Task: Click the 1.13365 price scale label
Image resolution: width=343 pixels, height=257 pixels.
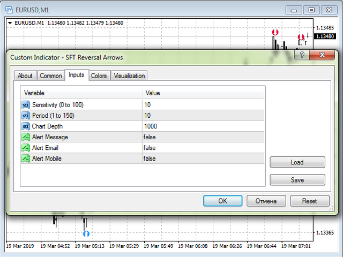Action: 325,233
